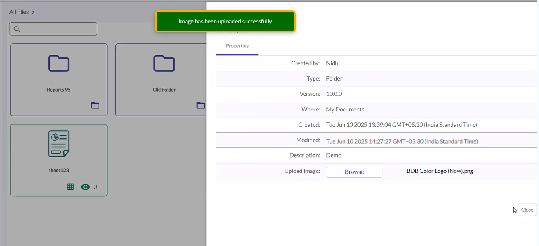Expand the chevron next to All Files
Viewport: 539px width, 246px height.
33,12
